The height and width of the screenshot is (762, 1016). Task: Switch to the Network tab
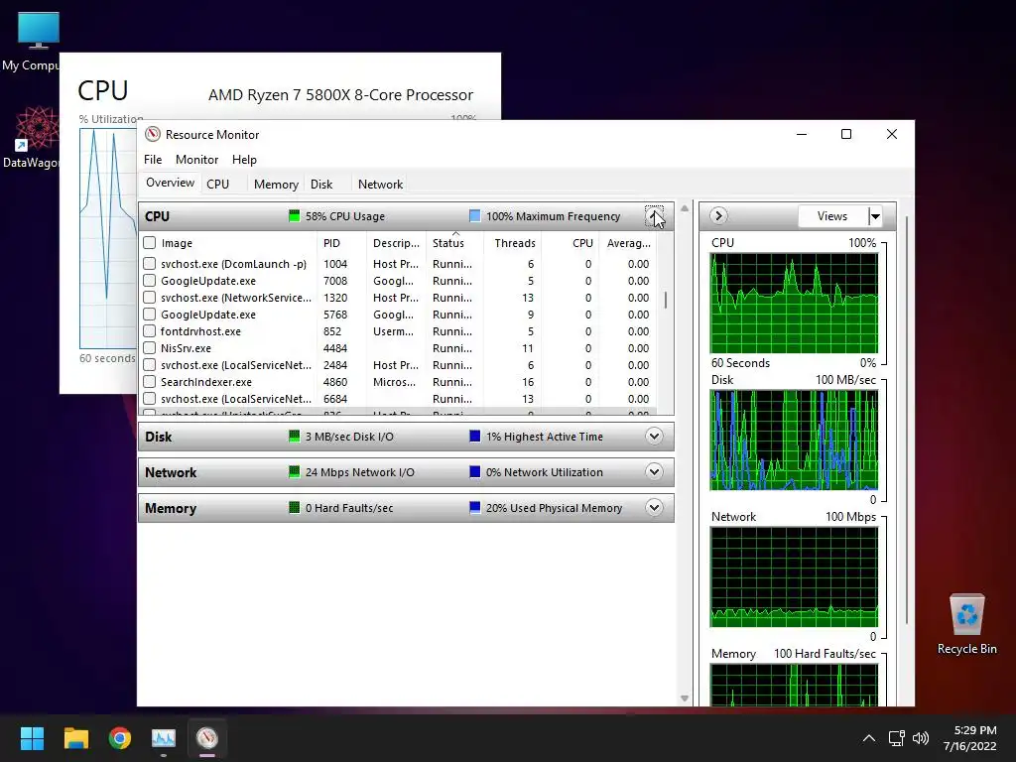pyautogui.click(x=380, y=184)
